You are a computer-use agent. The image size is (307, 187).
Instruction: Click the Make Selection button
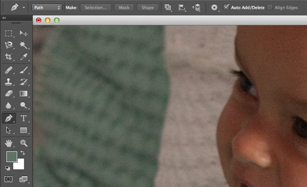pyautogui.click(x=96, y=8)
